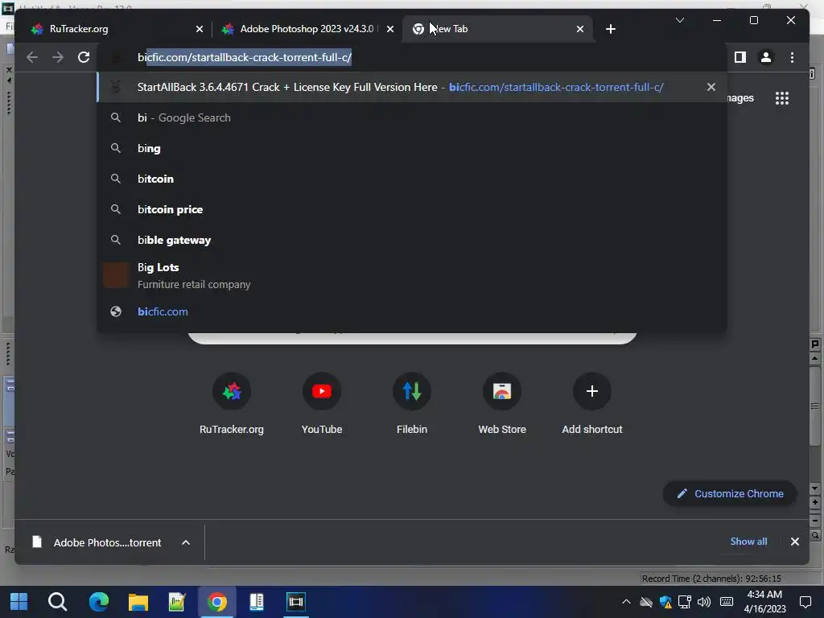This screenshot has width=824, height=618.
Task: Click the Chrome taskbar icon
Action: tap(217, 602)
